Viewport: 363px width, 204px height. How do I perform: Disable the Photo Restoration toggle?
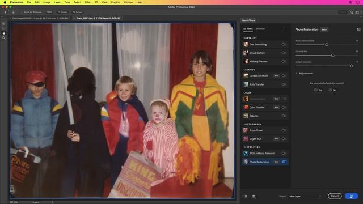[284, 161]
